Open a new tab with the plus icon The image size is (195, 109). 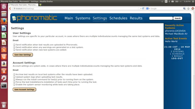40,5
